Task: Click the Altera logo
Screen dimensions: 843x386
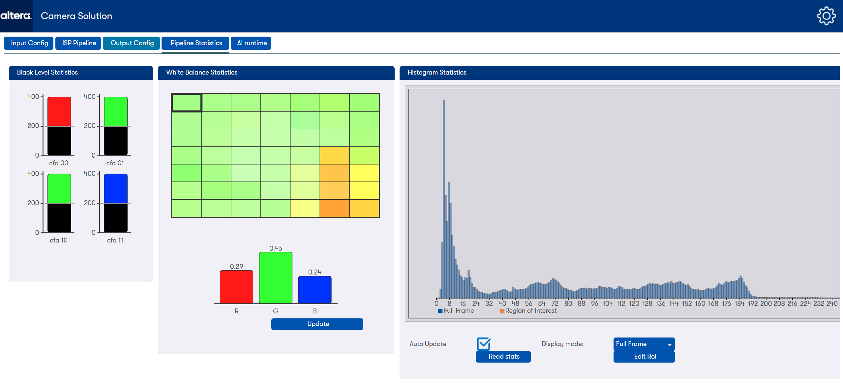Action: tap(15, 16)
